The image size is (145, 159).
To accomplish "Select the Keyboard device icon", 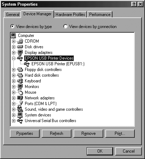I will (20, 81).
